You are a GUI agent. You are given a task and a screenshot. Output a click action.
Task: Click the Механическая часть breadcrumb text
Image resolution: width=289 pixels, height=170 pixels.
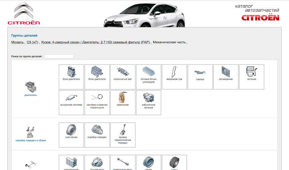pyautogui.click(x=169, y=42)
